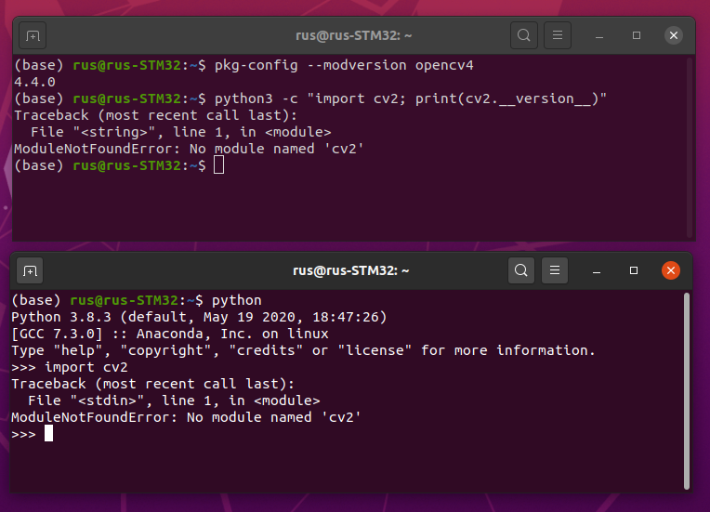Click ModuleNotFoundError line in bottom terminal
The image size is (710, 512).
[x=186, y=417]
